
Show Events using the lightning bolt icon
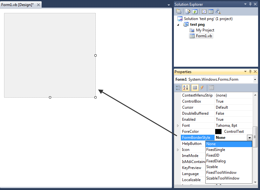[x=202, y=88]
